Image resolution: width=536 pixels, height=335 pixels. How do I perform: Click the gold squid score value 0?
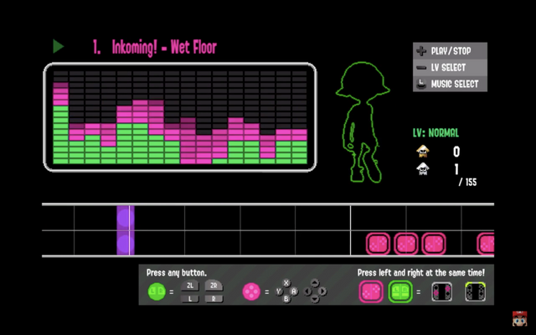tap(456, 152)
